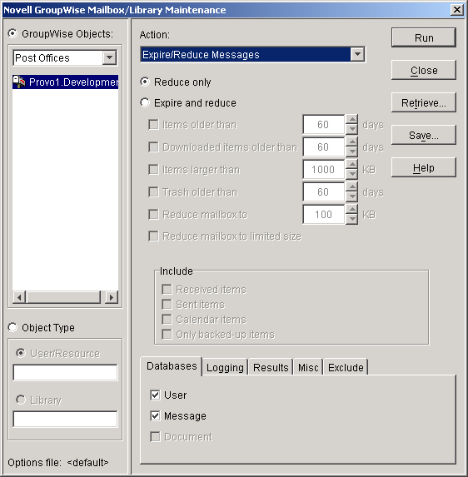Check Calendar items in Include group
This screenshot has height=477, width=468.
(x=167, y=320)
